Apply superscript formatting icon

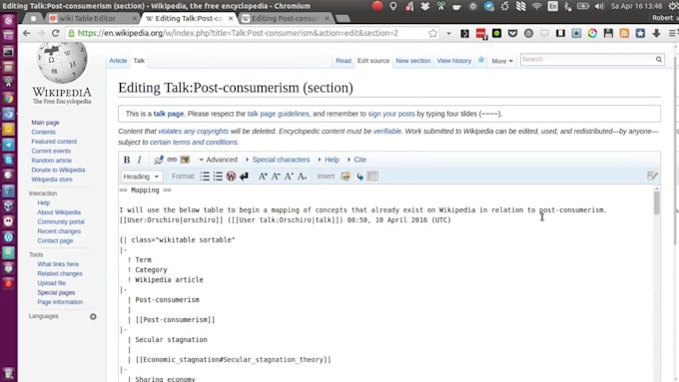(x=289, y=177)
